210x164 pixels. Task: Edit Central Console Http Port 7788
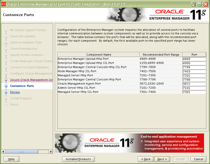click(194, 80)
